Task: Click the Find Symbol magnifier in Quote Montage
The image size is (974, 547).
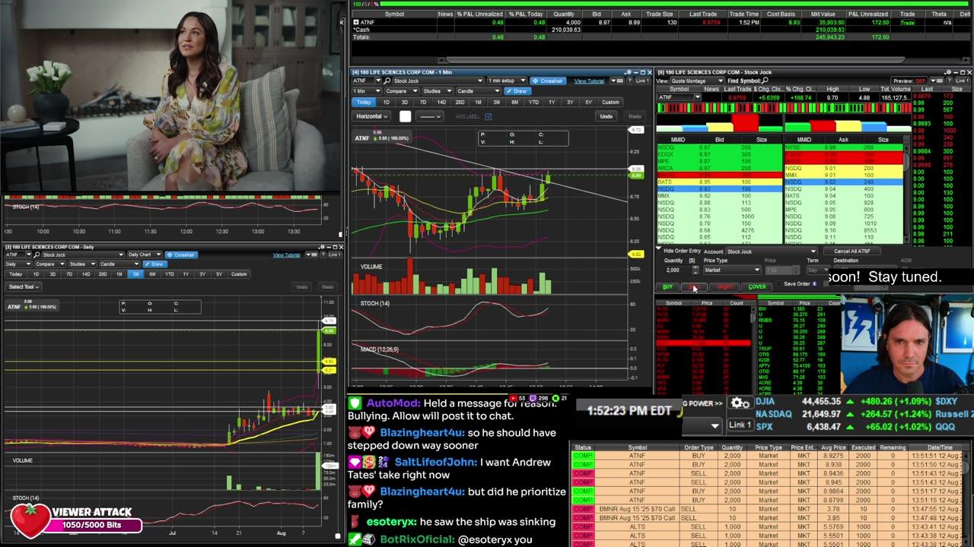Action: click(766, 81)
